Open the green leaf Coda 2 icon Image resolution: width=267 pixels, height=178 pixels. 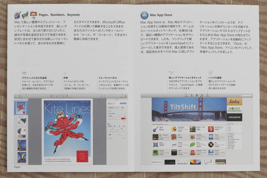pyautogui.click(x=193, y=145)
